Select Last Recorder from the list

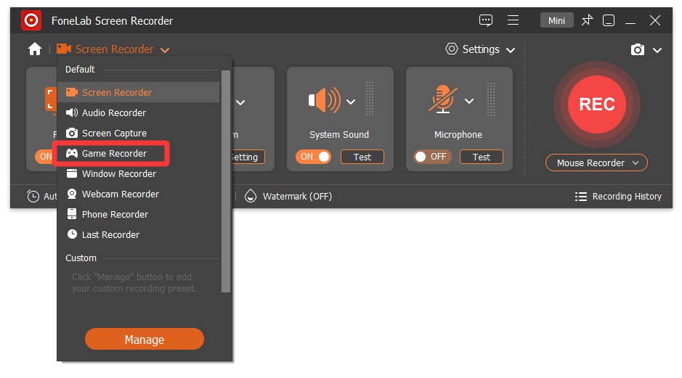138,234
